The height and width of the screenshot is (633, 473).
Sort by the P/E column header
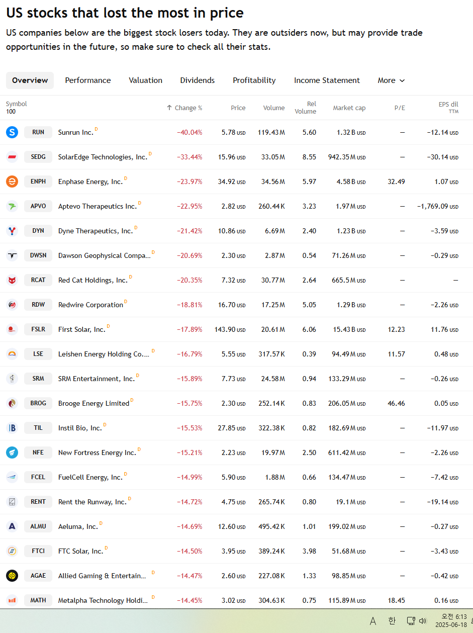click(400, 108)
